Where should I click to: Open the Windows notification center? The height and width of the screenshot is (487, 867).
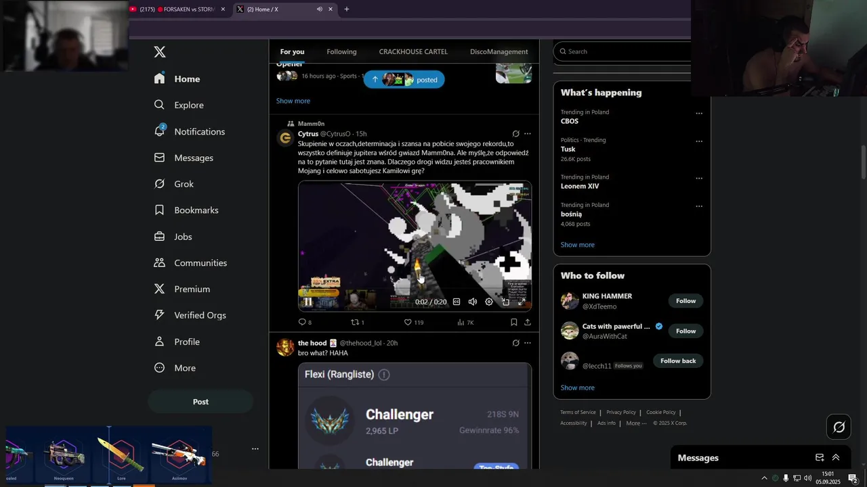(853, 478)
